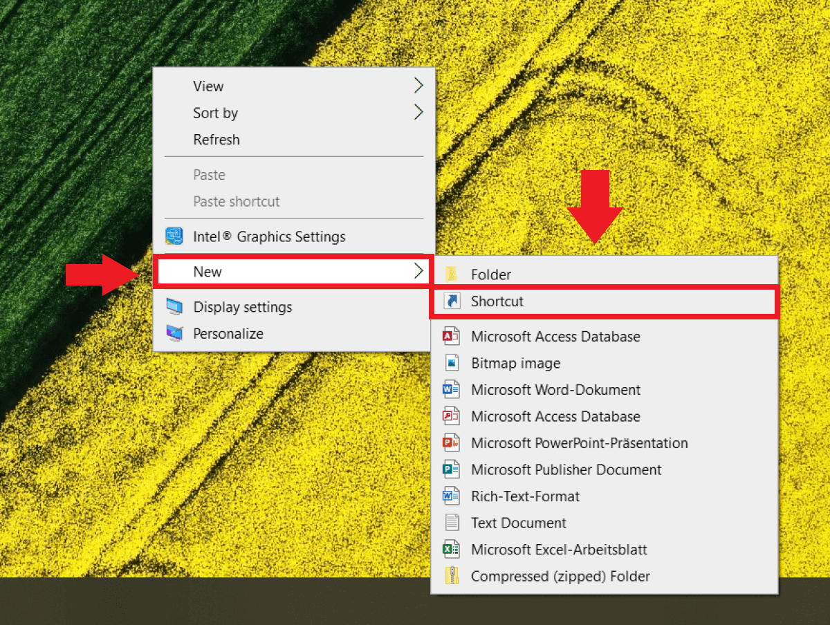Create a Compressed (zipped) Folder

[x=560, y=576]
